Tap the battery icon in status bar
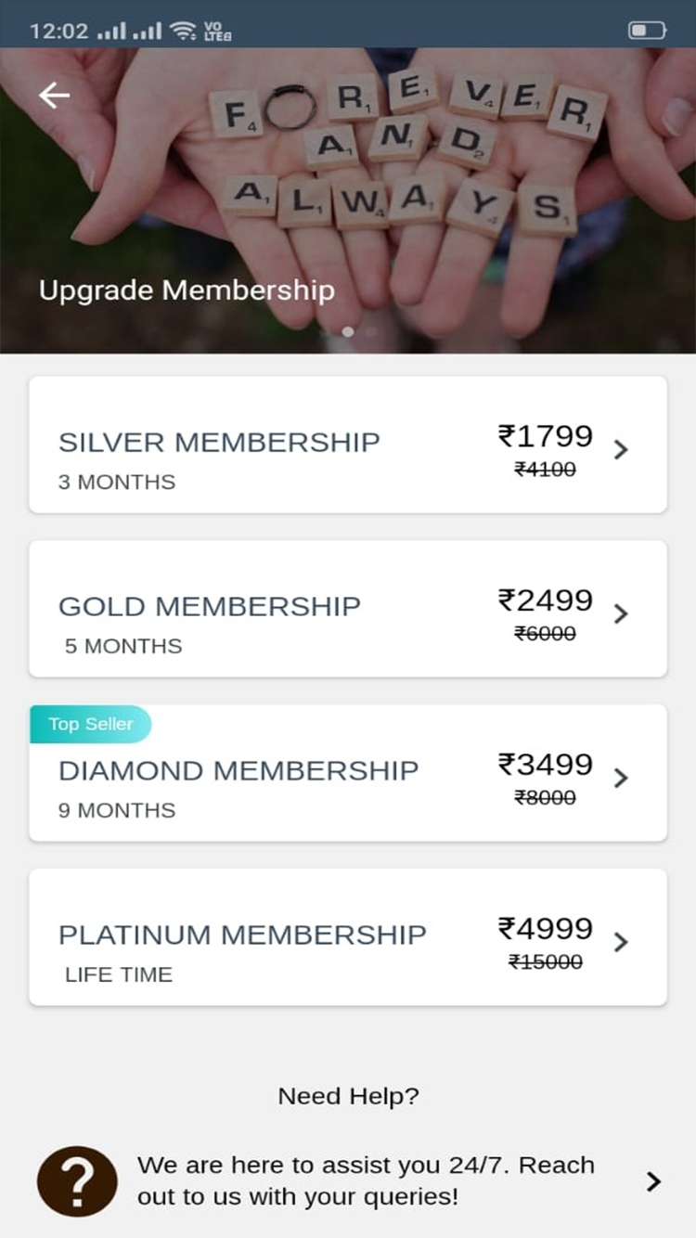The height and width of the screenshot is (1238, 696). (x=647, y=31)
